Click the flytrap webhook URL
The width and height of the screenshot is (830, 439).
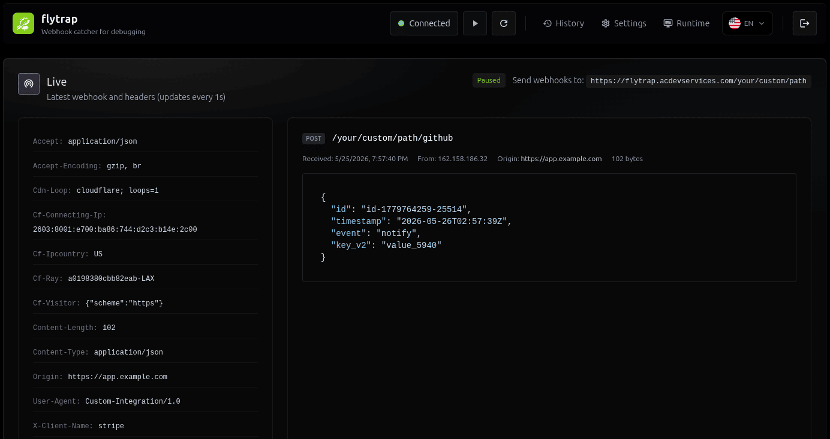click(699, 81)
